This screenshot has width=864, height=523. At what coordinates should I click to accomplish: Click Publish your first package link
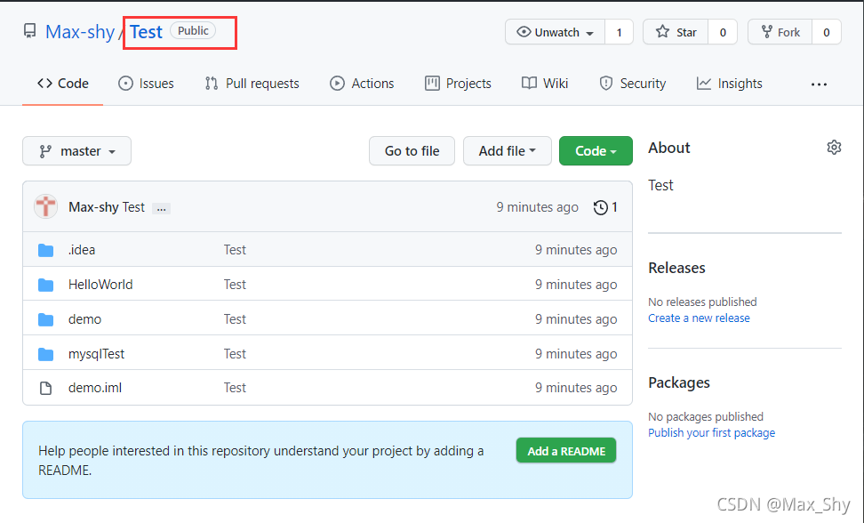(711, 432)
